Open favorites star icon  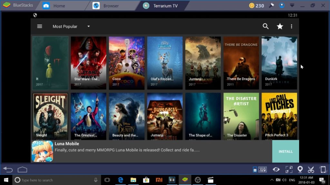click(x=280, y=26)
